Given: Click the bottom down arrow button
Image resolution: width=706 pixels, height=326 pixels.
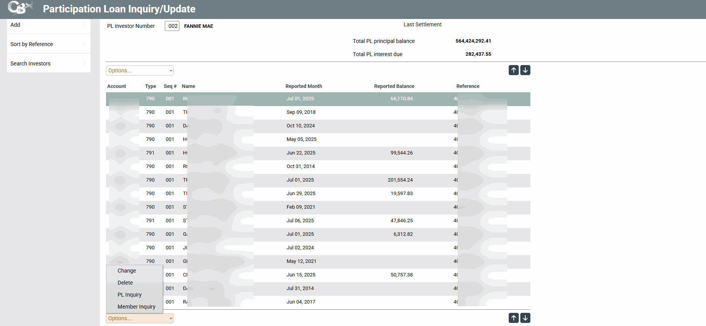Looking at the screenshot, I should tap(525, 318).
